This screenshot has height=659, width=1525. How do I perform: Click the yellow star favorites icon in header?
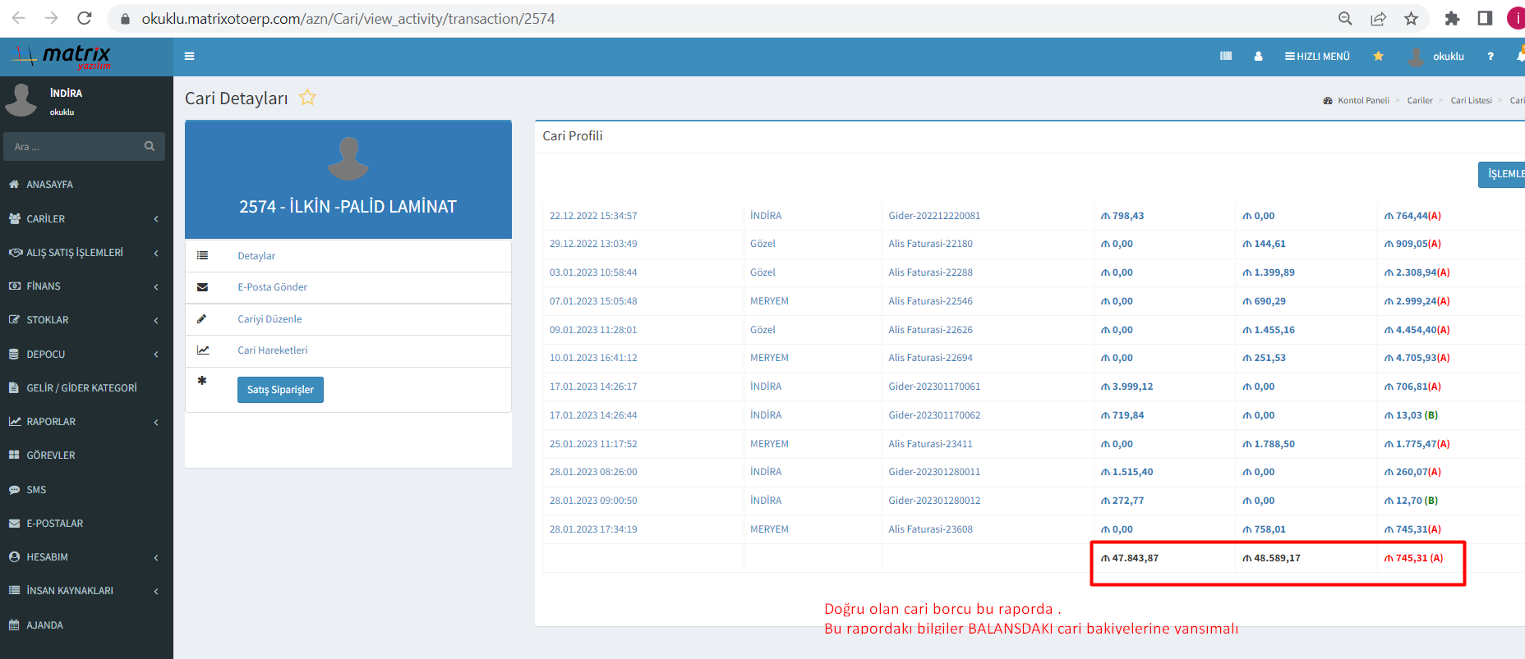click(x=1378, y=57)
